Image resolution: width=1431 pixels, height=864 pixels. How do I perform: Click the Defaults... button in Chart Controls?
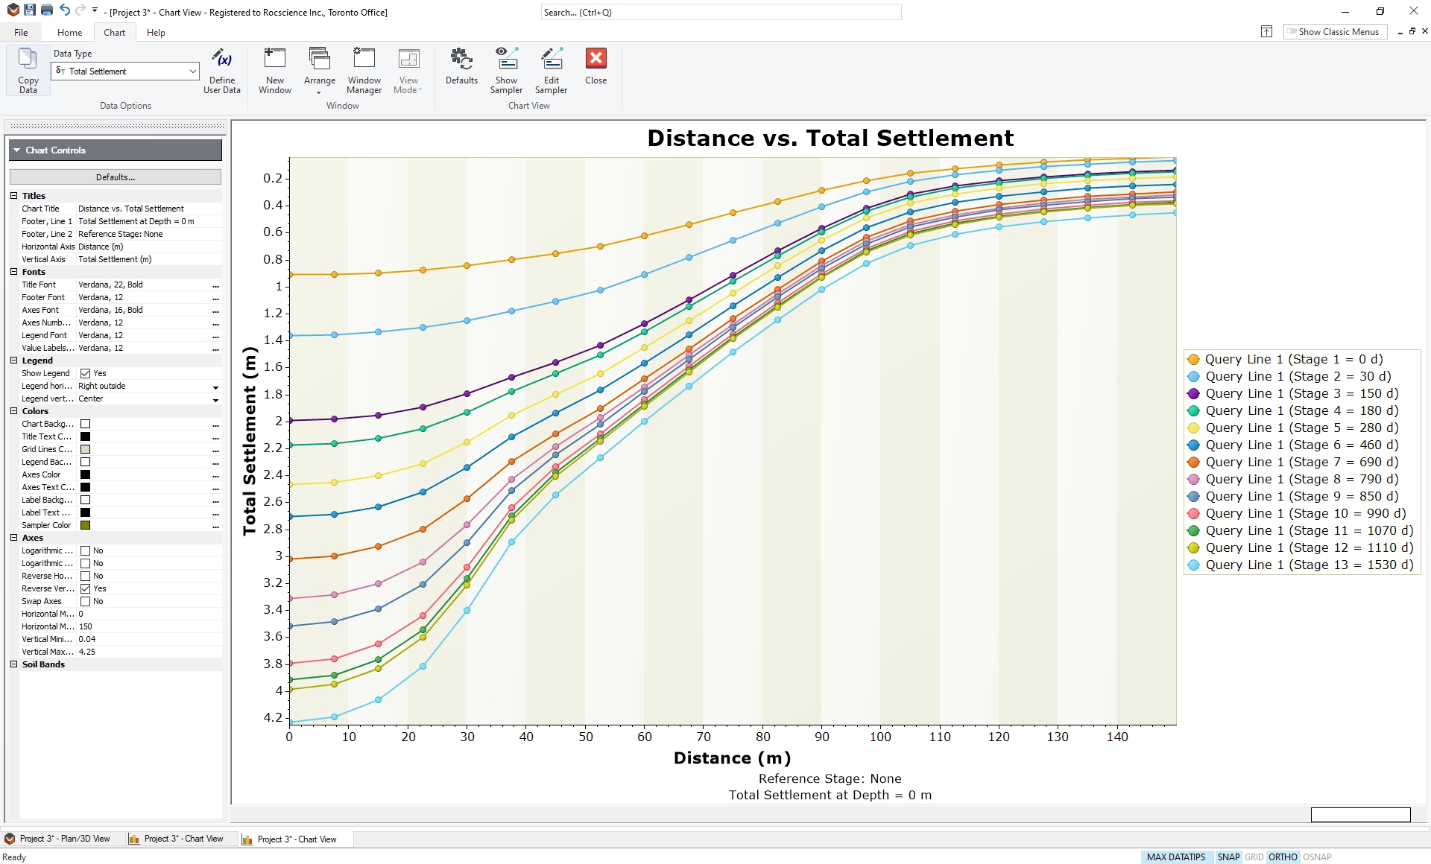coord(115,177)
